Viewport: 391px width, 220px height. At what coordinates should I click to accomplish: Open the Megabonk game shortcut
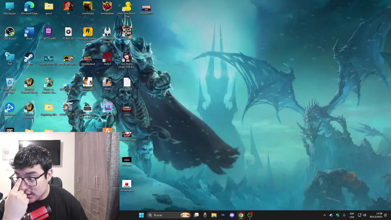pyautogui.click(x=127, y=34)
